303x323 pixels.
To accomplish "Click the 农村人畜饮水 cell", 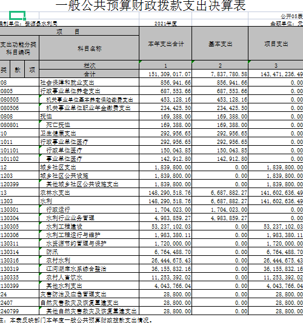I will 89,277.
